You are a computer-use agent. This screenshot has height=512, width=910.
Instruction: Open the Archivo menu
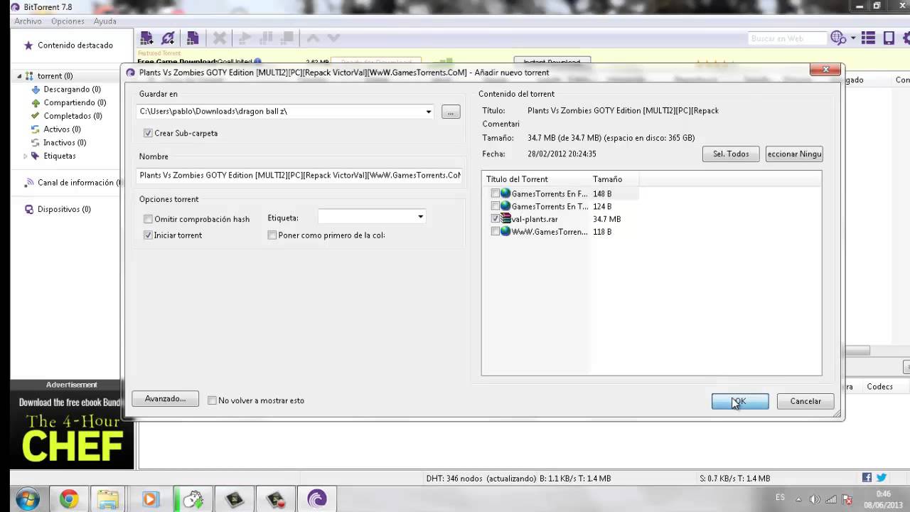pos(28,21)
